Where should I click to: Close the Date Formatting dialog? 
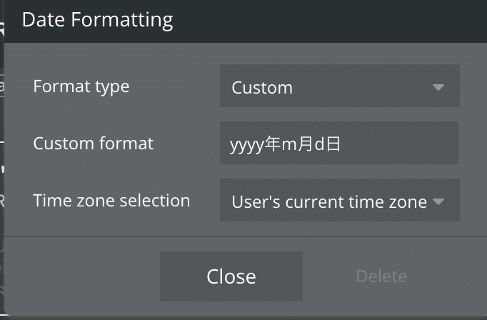(x=231, y=276)
